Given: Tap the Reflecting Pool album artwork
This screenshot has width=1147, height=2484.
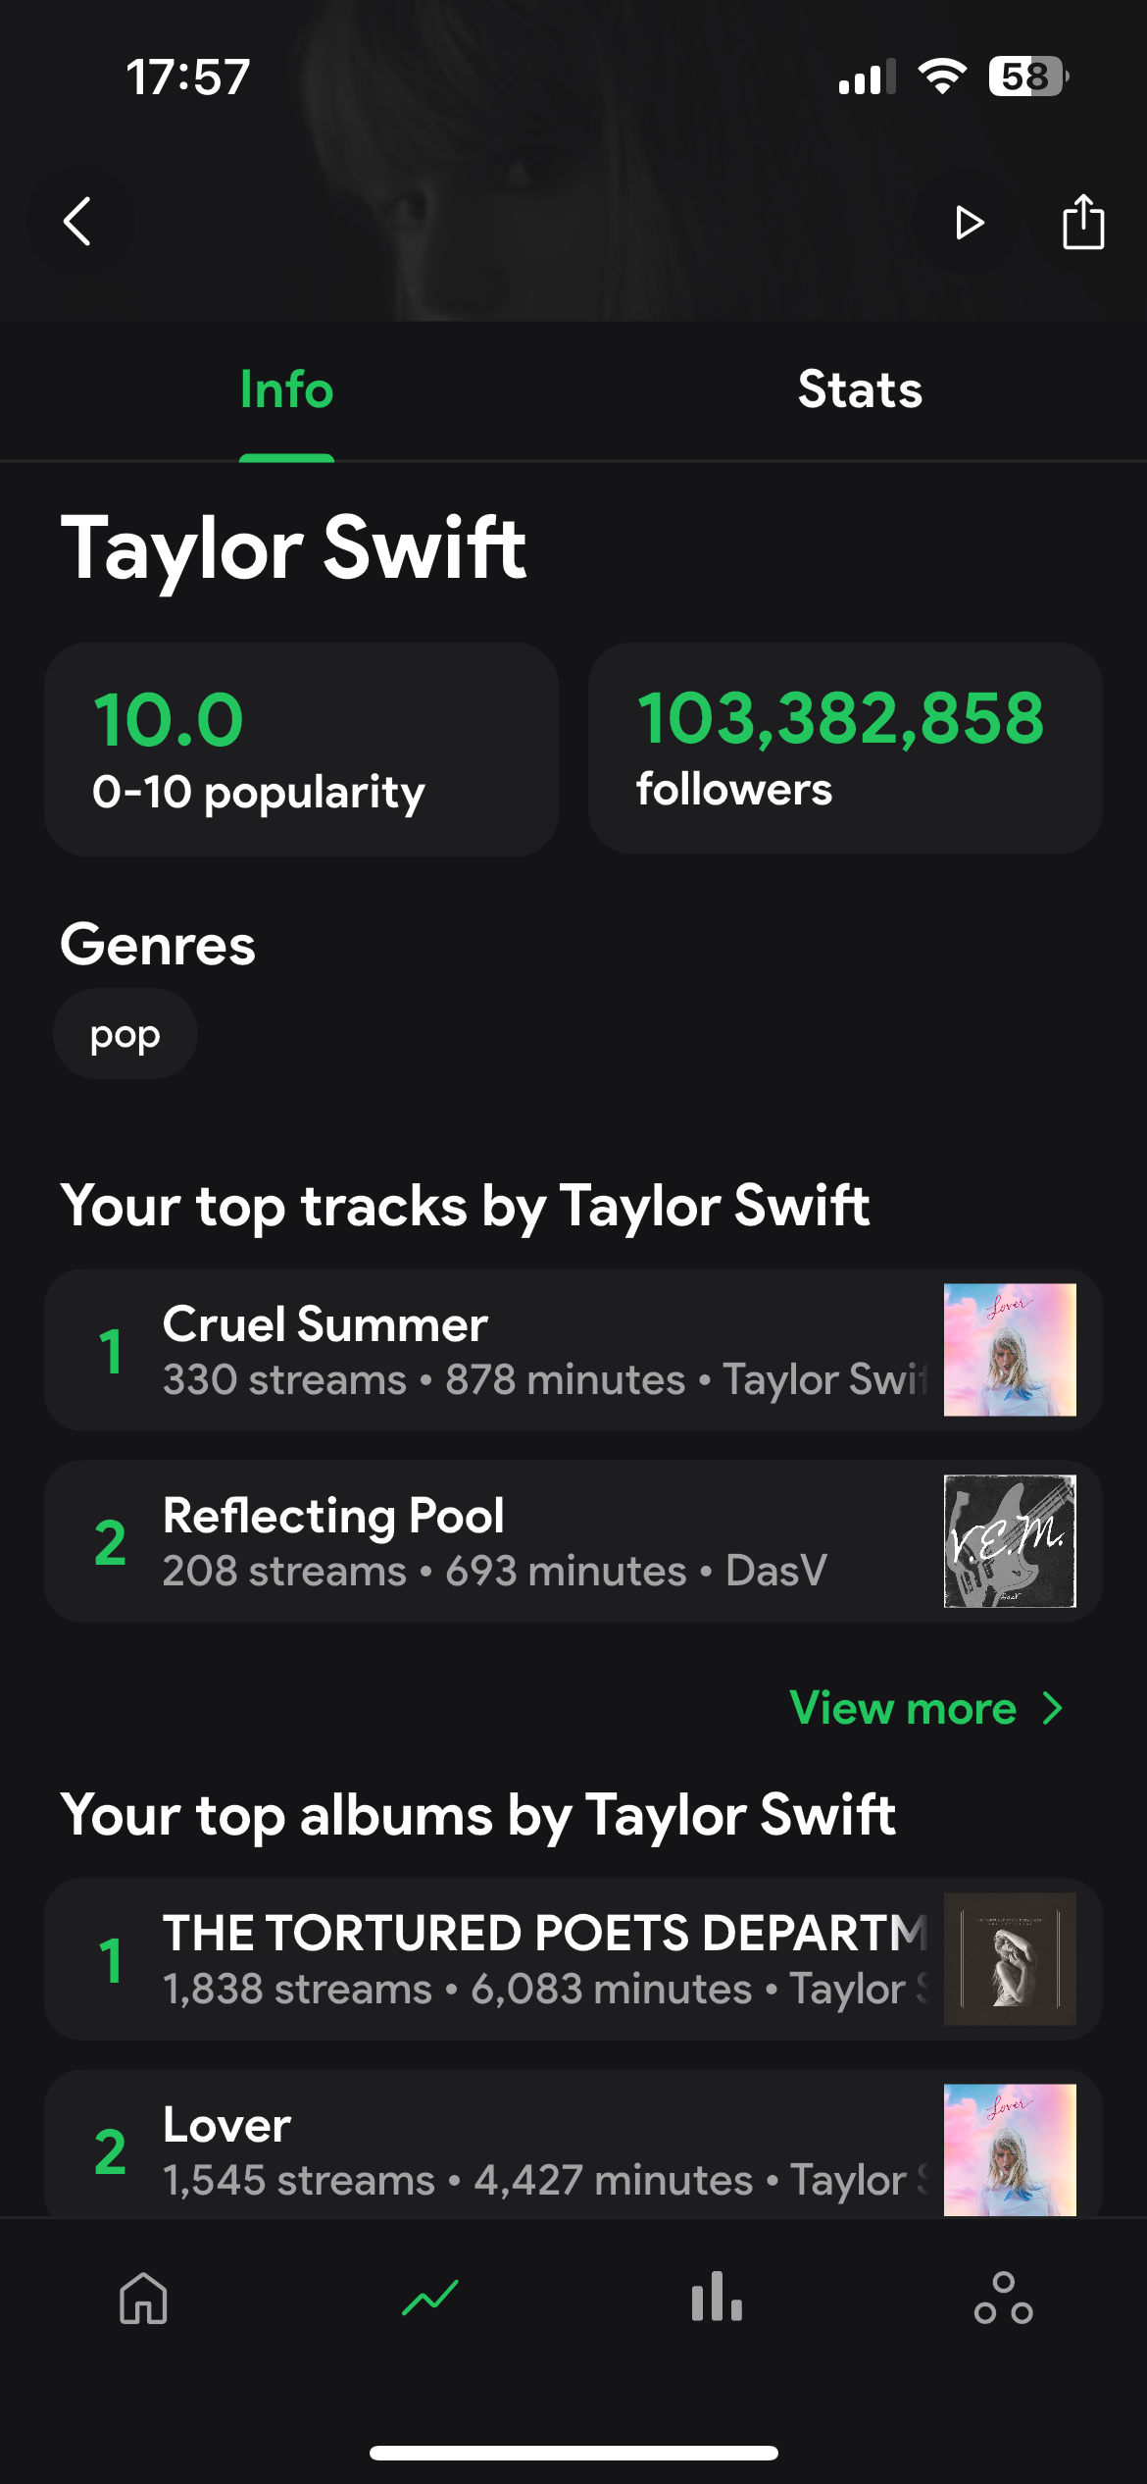Looking at the screenshot, I should (x=1010, y=1541).
